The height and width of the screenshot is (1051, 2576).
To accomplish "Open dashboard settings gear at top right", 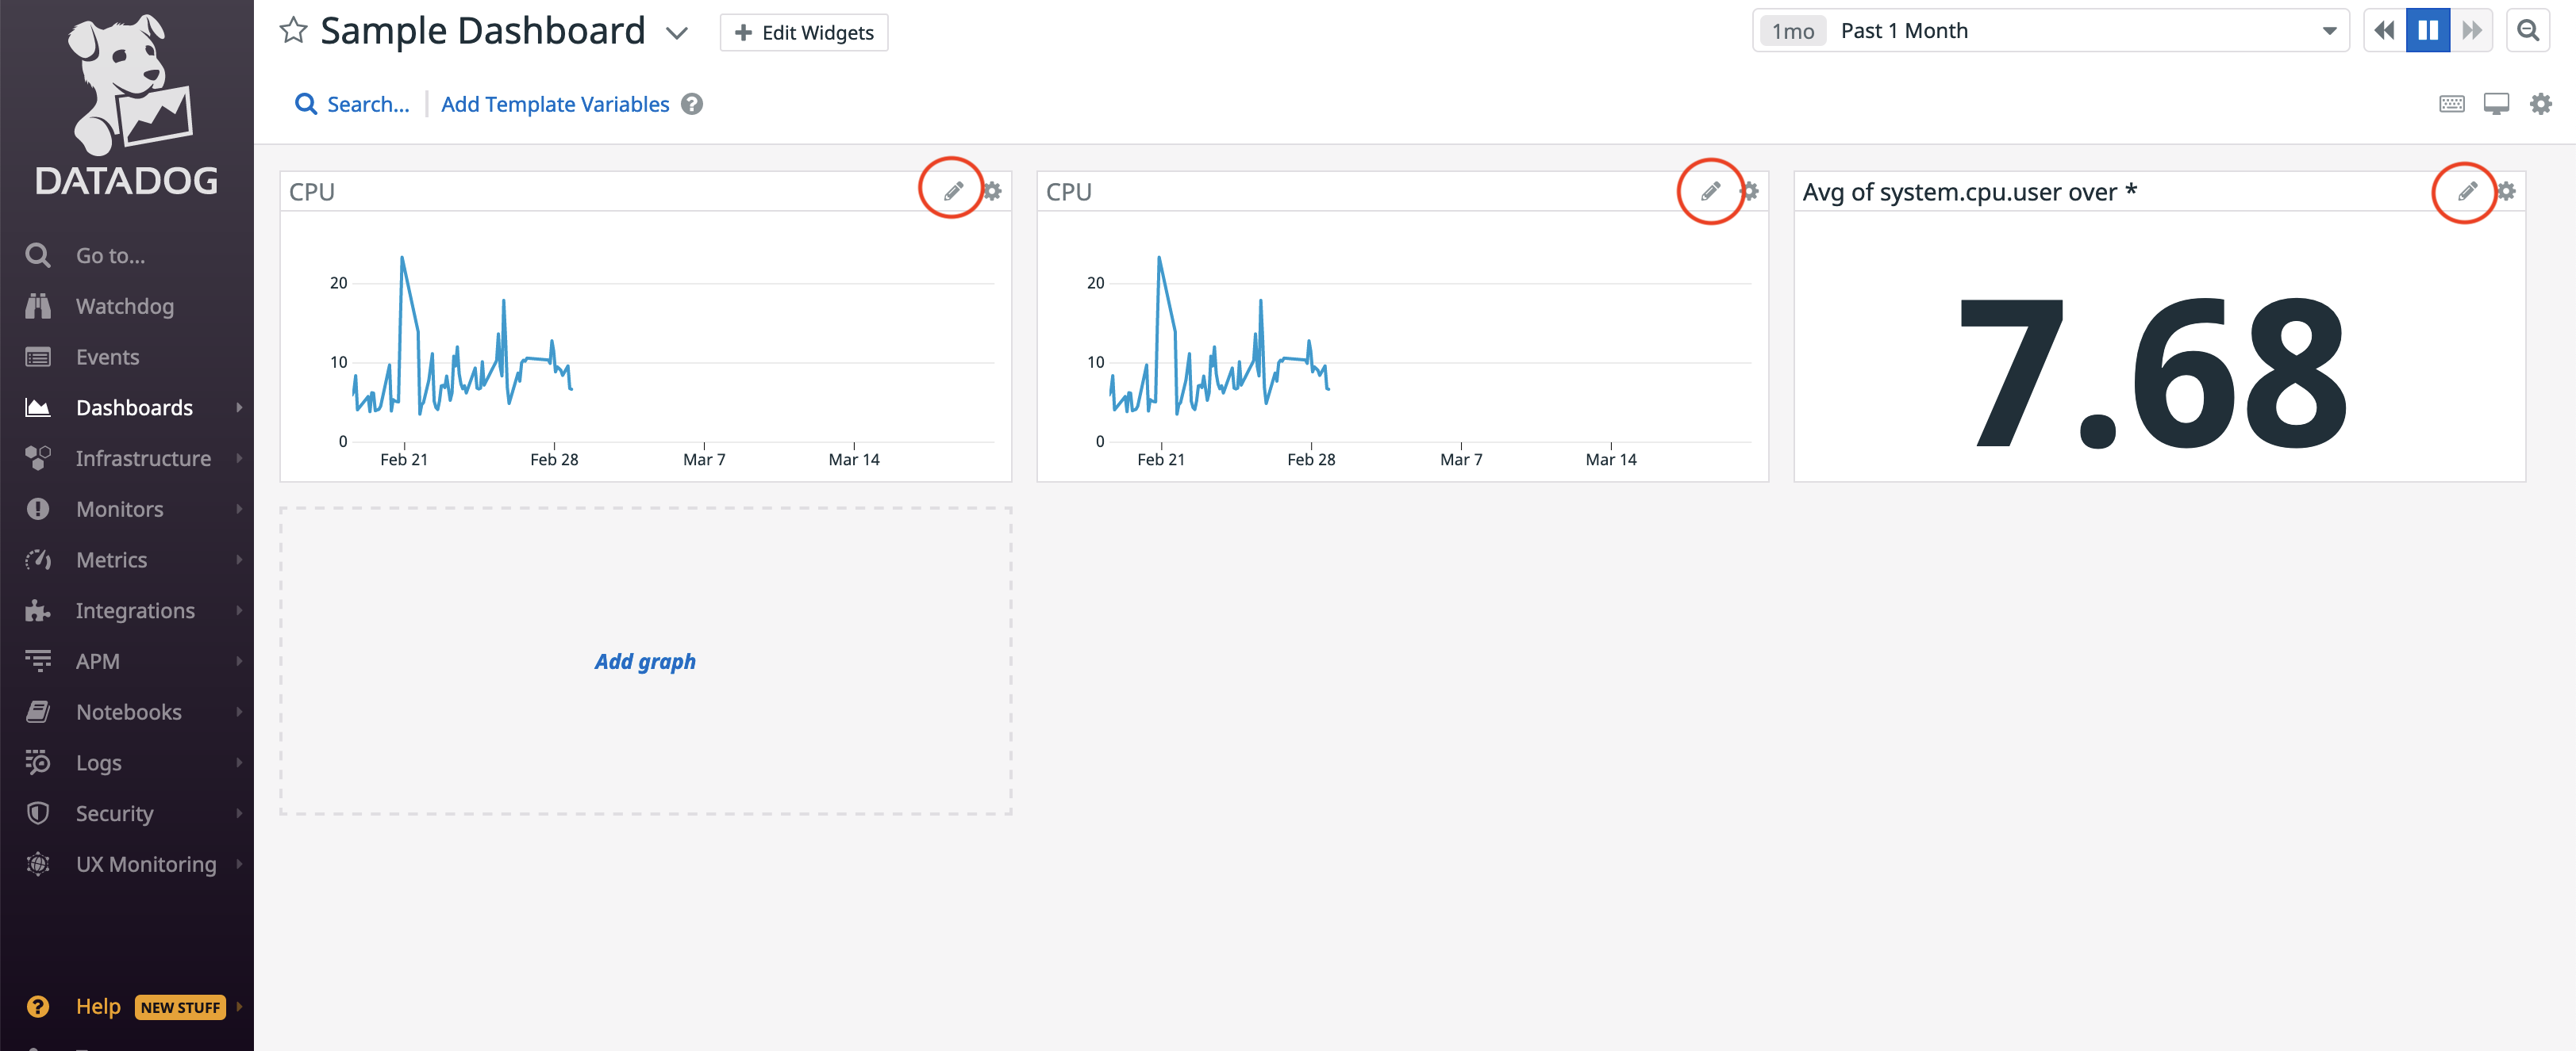I will (2540, 104).
